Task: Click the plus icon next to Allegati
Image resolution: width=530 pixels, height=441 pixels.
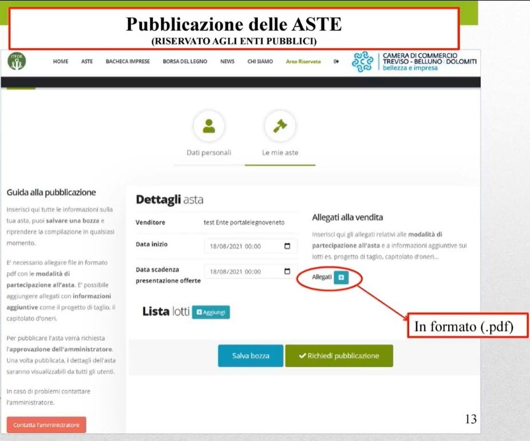Action: (341, 277)
